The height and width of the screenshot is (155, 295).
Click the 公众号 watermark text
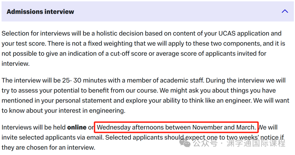click(x=205, y=143)
